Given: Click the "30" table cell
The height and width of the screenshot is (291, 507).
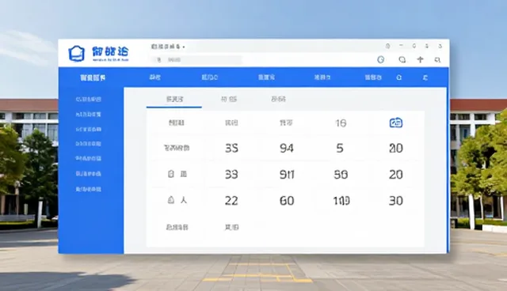Looking at the screenshot, I should pyautogui.click(x=396, y=201).
